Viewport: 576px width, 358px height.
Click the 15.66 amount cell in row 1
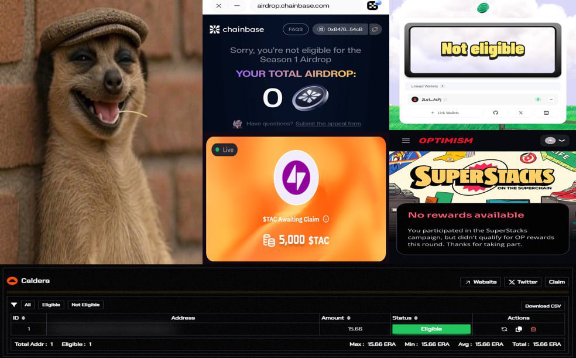[355, 329]
